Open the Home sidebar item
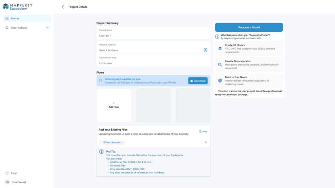This screenshot has height=188, width=335. [x=27, y=18]
